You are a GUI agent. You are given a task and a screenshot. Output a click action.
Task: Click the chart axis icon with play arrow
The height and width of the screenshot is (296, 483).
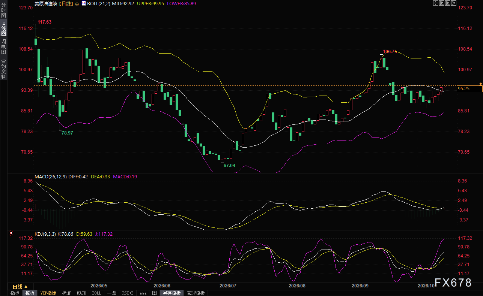pos(448,3)
